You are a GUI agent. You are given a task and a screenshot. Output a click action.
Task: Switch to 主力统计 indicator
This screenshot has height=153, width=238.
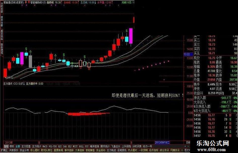pos(37,146)
